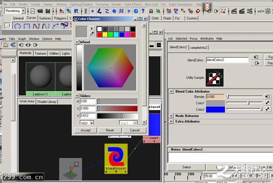Click the render current frame clapper icon
This screenshot has height=183, width=273.
click(234, 11)
